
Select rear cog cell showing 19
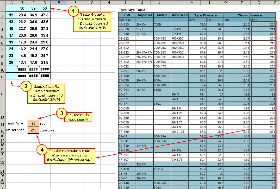(11, 42)
